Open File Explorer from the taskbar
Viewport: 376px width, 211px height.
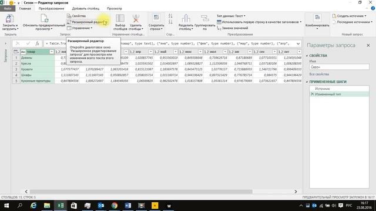pyautogui.click(x=47, y=206)
